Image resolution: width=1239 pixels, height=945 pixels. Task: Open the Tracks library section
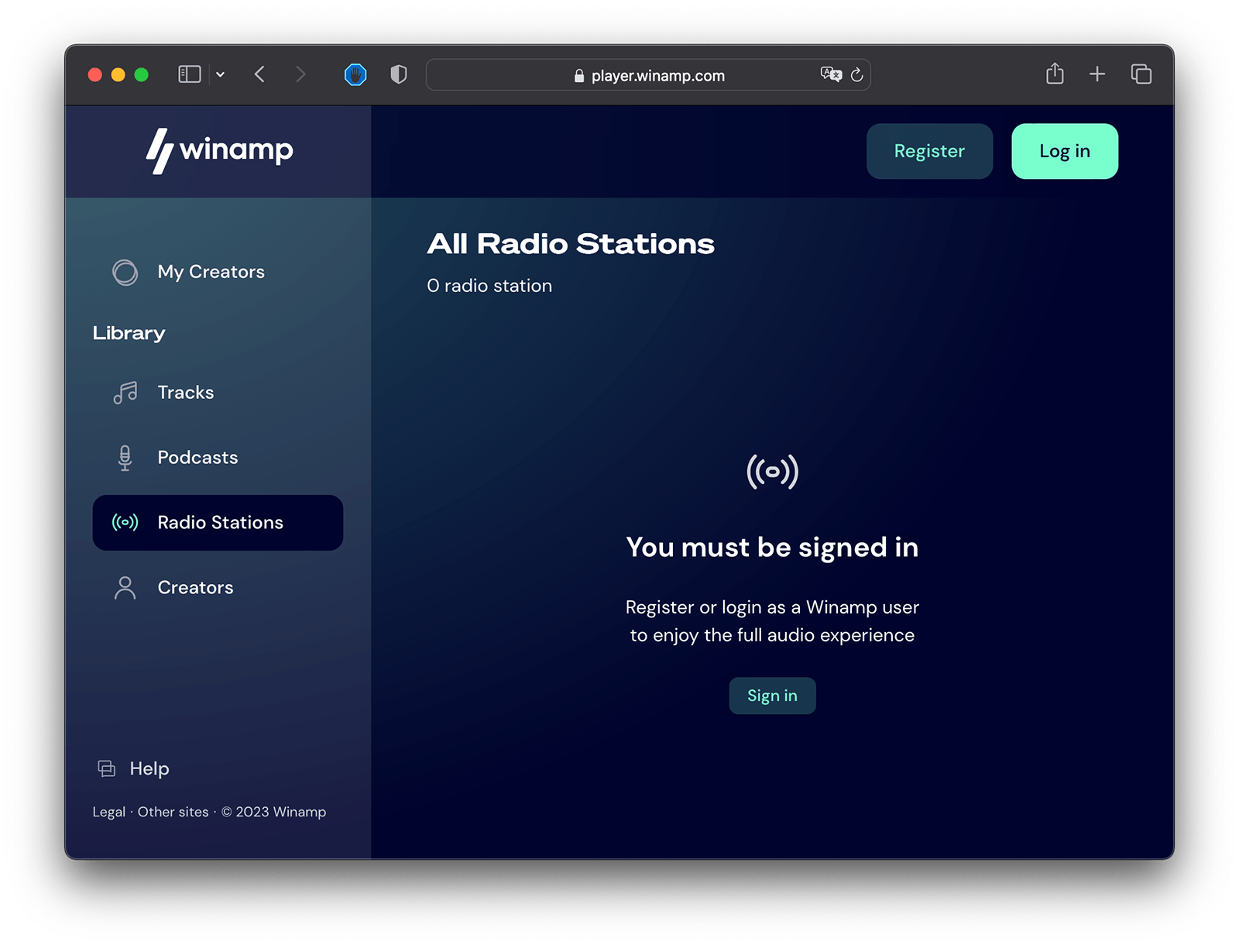pyautogui.click(x=218, y=393)
